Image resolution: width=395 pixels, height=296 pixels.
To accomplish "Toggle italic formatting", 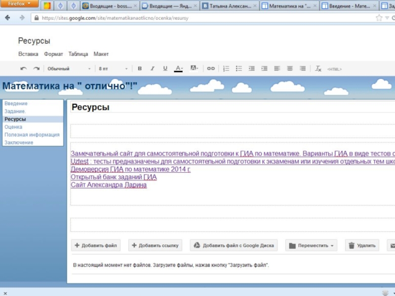I will (152, 69).
